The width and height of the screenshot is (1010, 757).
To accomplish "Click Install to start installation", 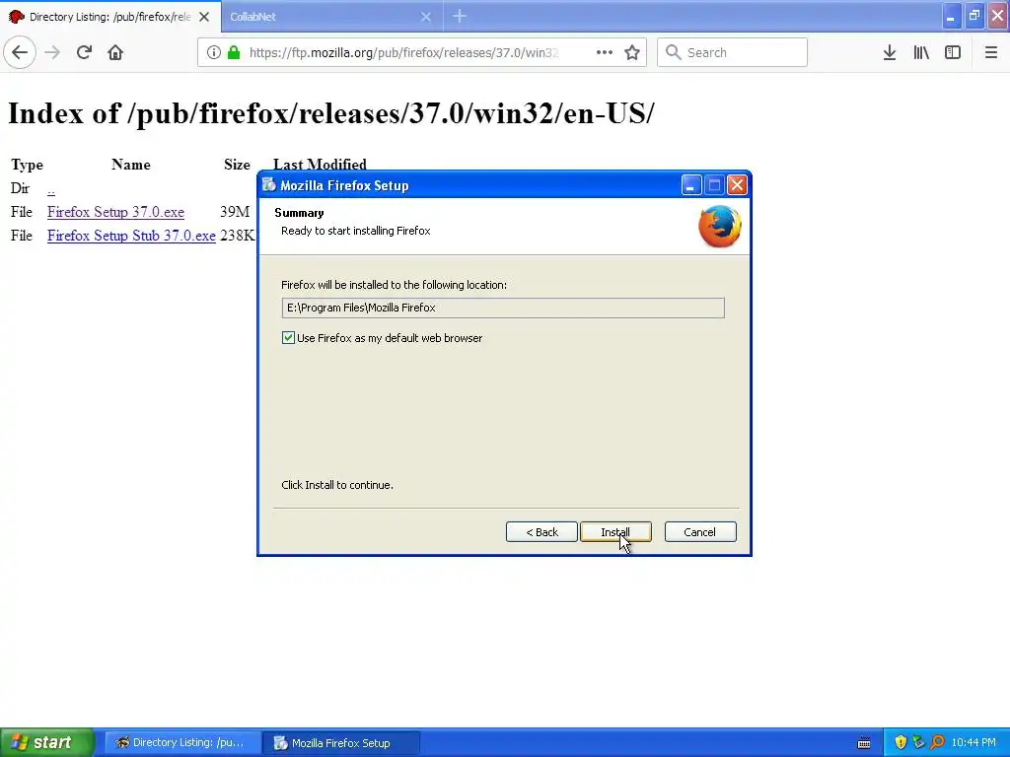I will [x=615, y=531].
